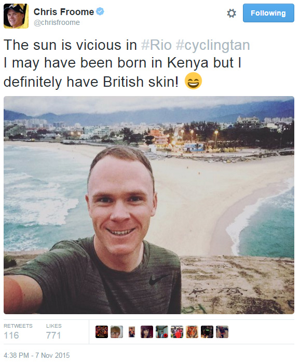The height and width of the screenshot is (363, 300).
Task: Open the tiger liker avatar
Action: click(192, 331)
